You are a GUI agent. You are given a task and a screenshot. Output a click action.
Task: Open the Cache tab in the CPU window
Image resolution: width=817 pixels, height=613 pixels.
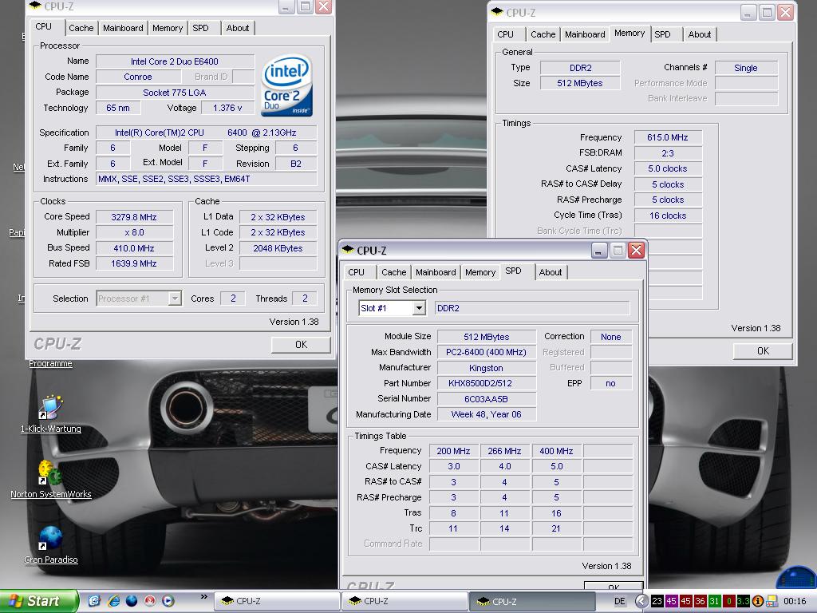pyautogui.click(x=81, y=28)
